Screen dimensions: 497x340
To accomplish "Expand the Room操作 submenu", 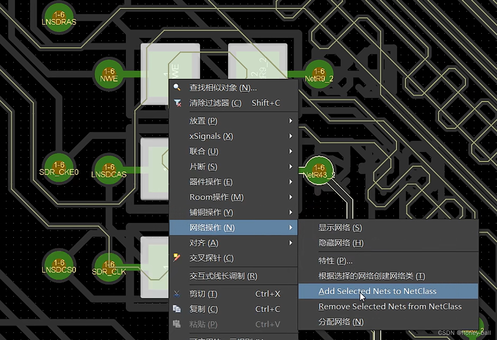I will 291,197.
